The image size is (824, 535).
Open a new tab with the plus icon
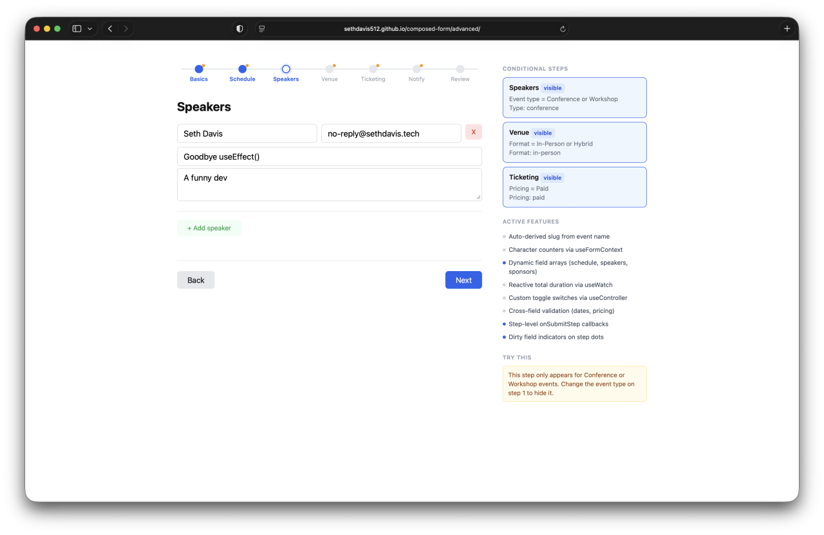point(787,28)
